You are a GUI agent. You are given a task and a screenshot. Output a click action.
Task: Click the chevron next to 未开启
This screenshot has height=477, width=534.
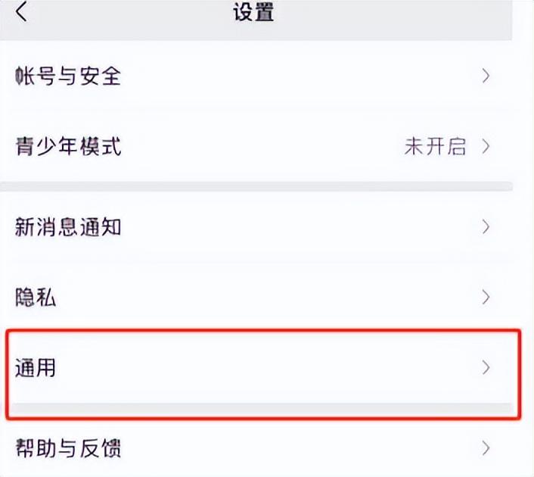(486, 146)
